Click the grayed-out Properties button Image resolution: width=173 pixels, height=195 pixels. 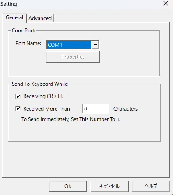tap(73, 57)
